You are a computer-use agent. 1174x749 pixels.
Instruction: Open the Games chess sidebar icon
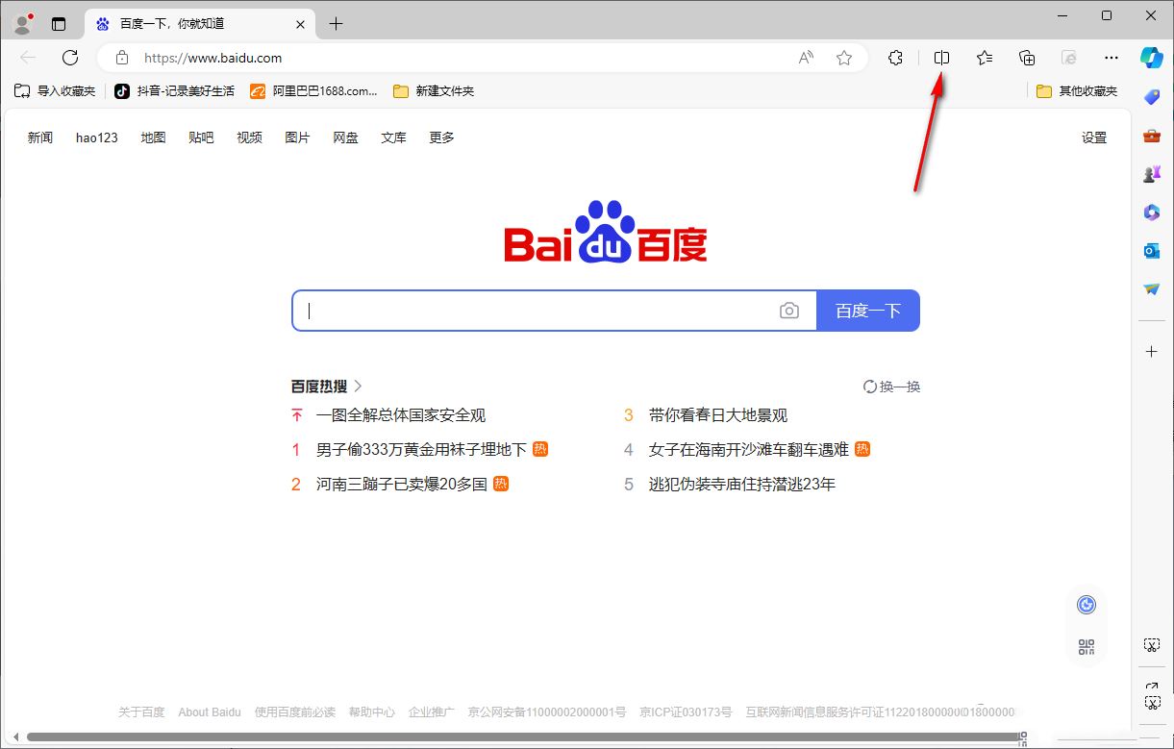click(x=1152, y=174)
